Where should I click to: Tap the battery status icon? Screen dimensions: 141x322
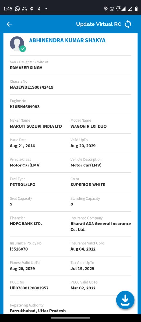136,9
